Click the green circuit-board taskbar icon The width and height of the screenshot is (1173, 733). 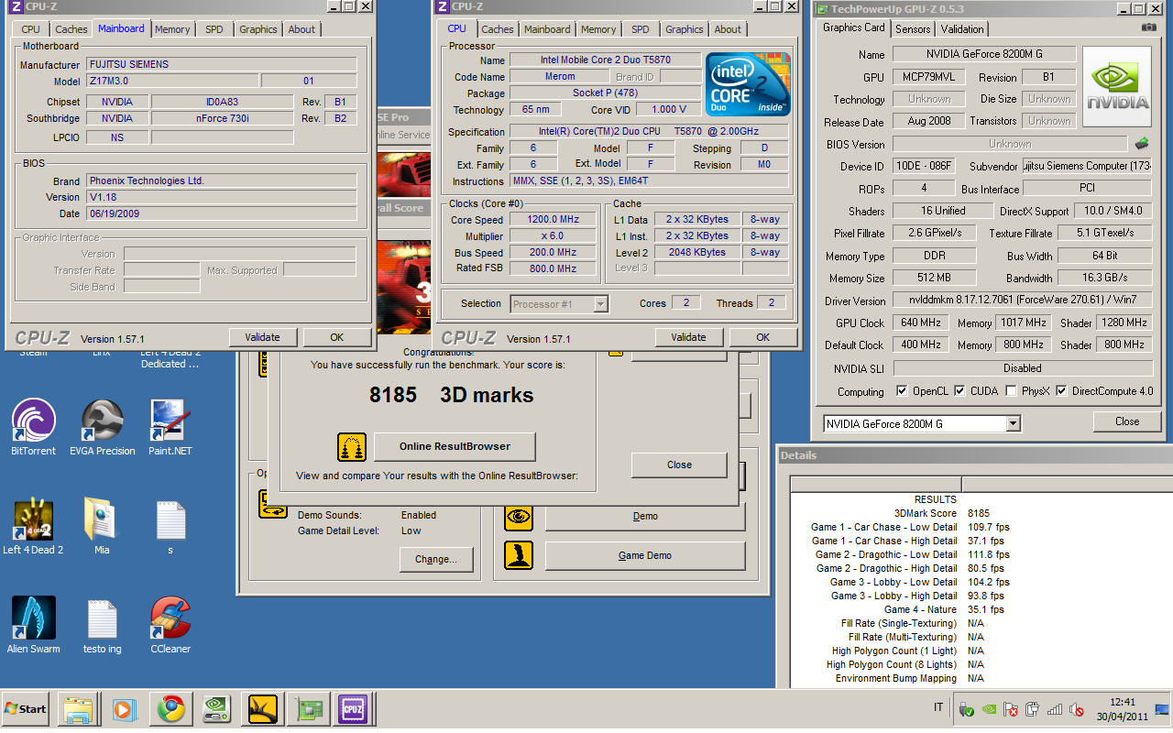(308, 709)
